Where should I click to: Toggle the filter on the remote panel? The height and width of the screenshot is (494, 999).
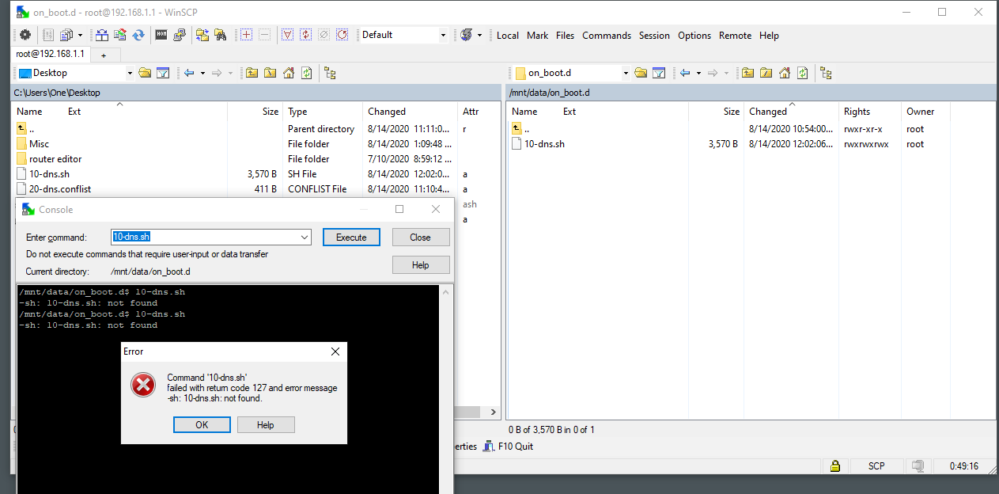(659, 73)
